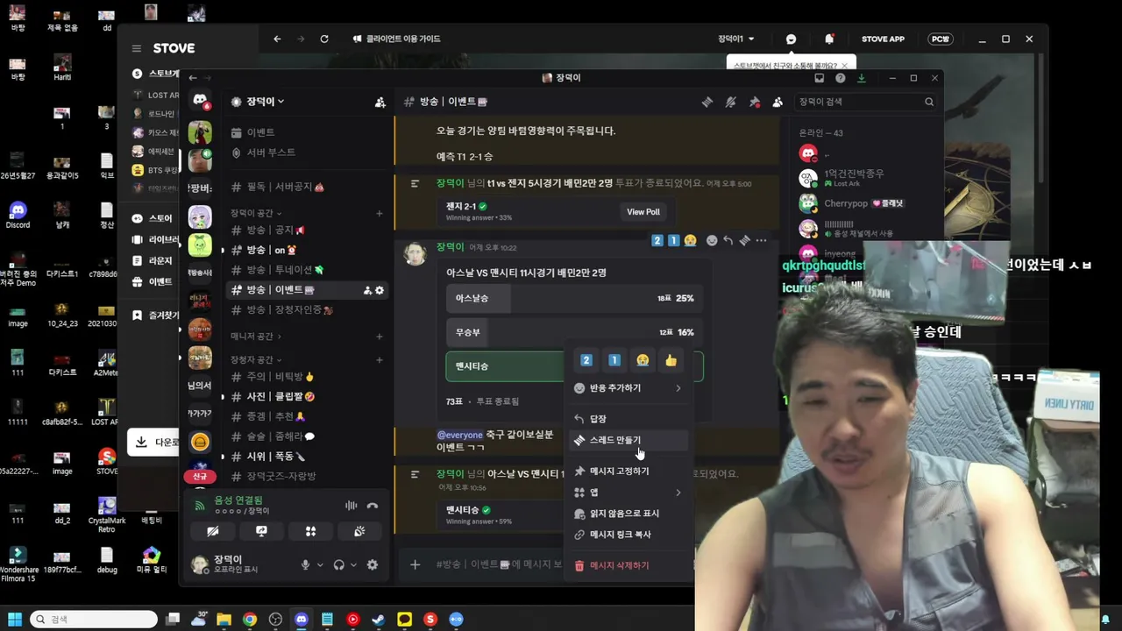
Task: Choose 메시지 링크 복사 menu item
Action: point(628,535)
